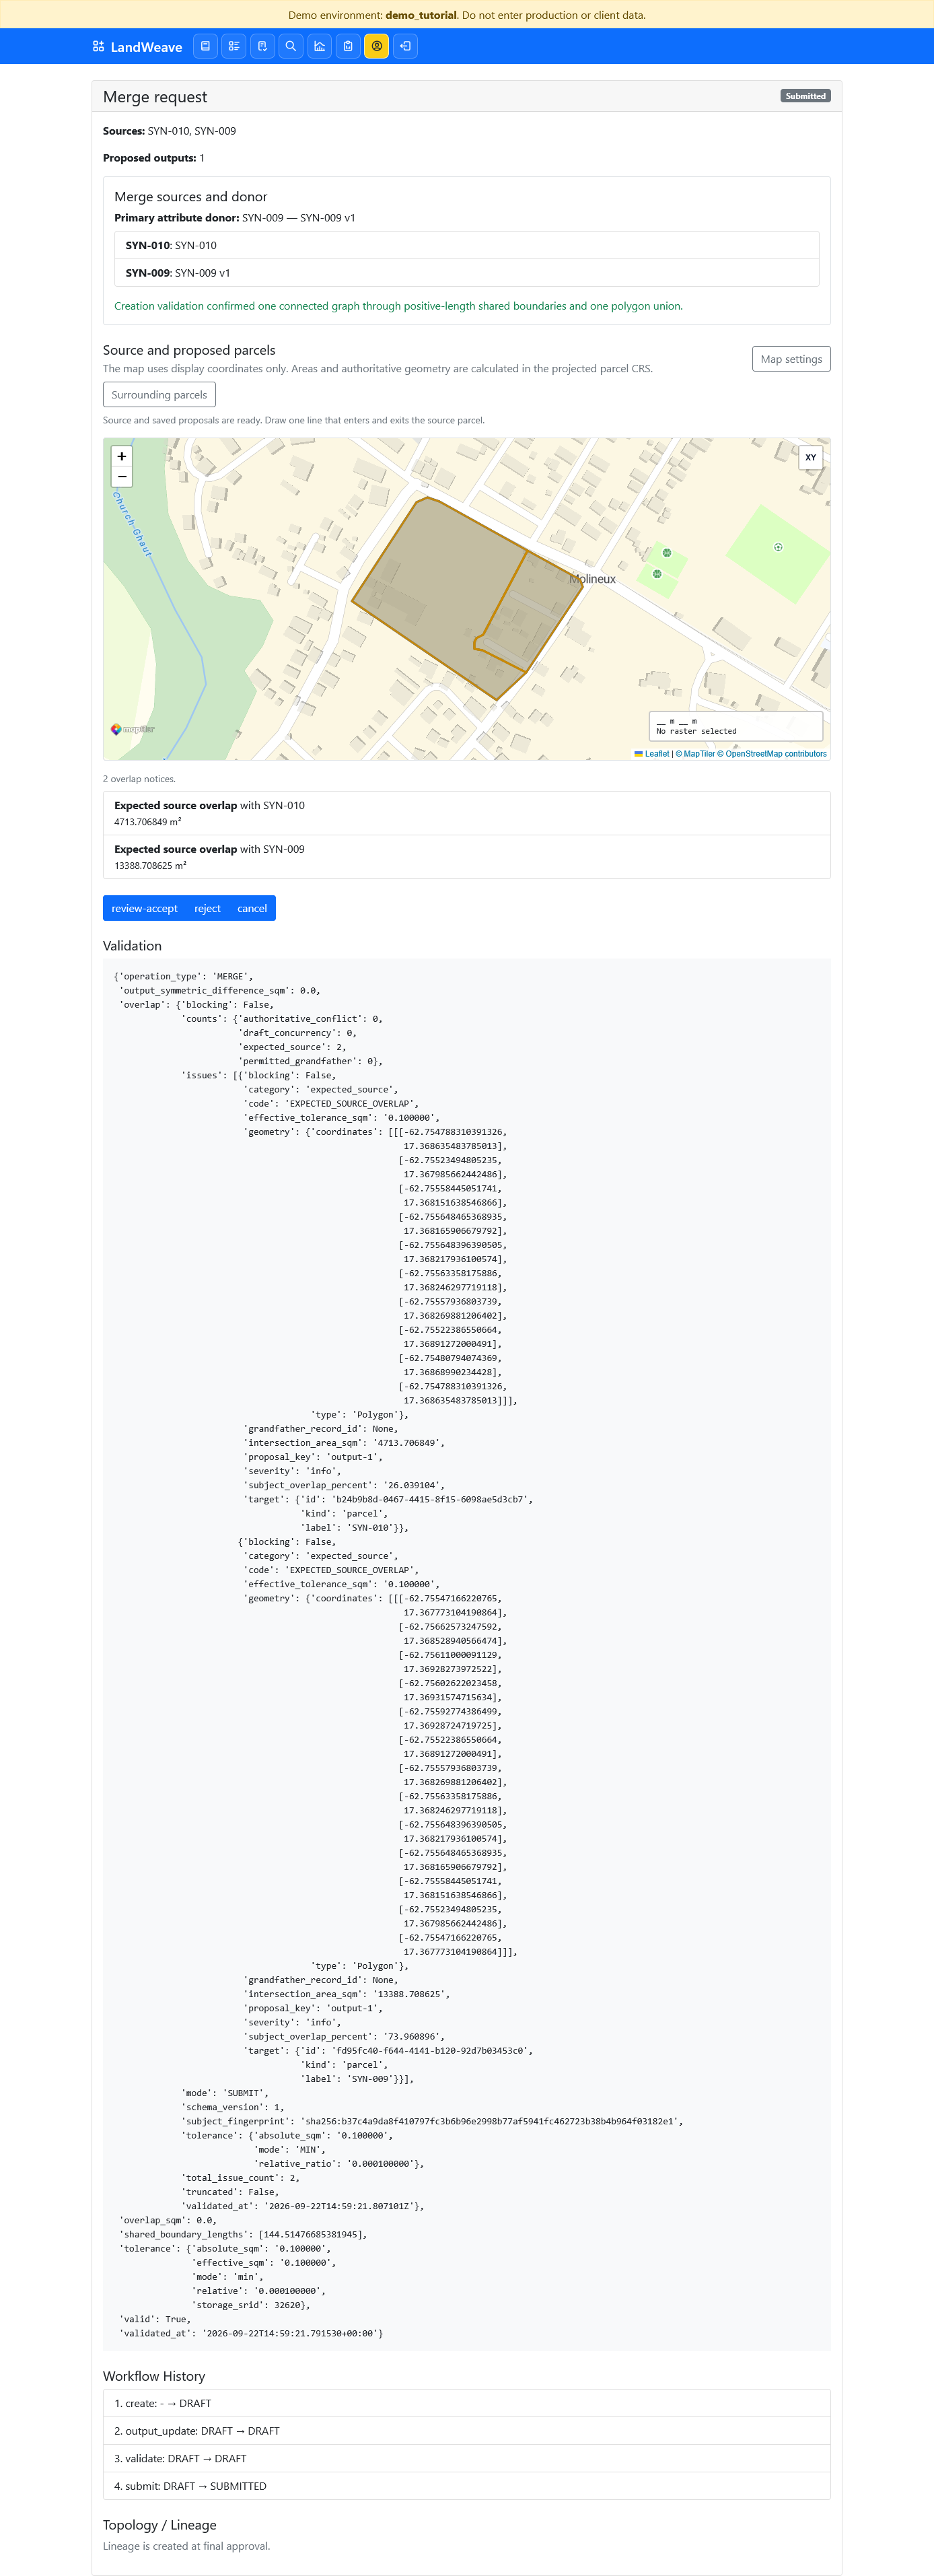Reject the merge request
This screenshot has height=2576, width=934.
(x=207, y=908)
